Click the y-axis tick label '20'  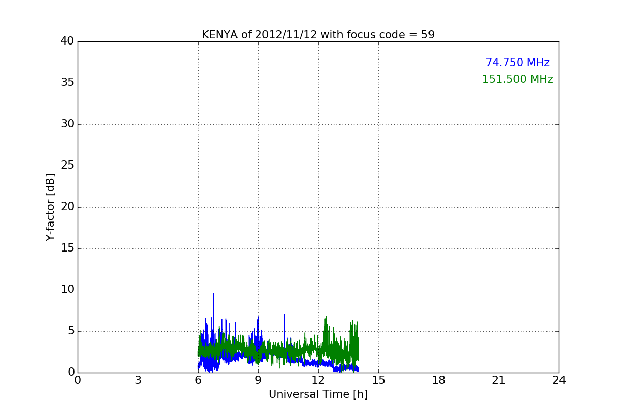pyautogui.click(x=67, y=207)
